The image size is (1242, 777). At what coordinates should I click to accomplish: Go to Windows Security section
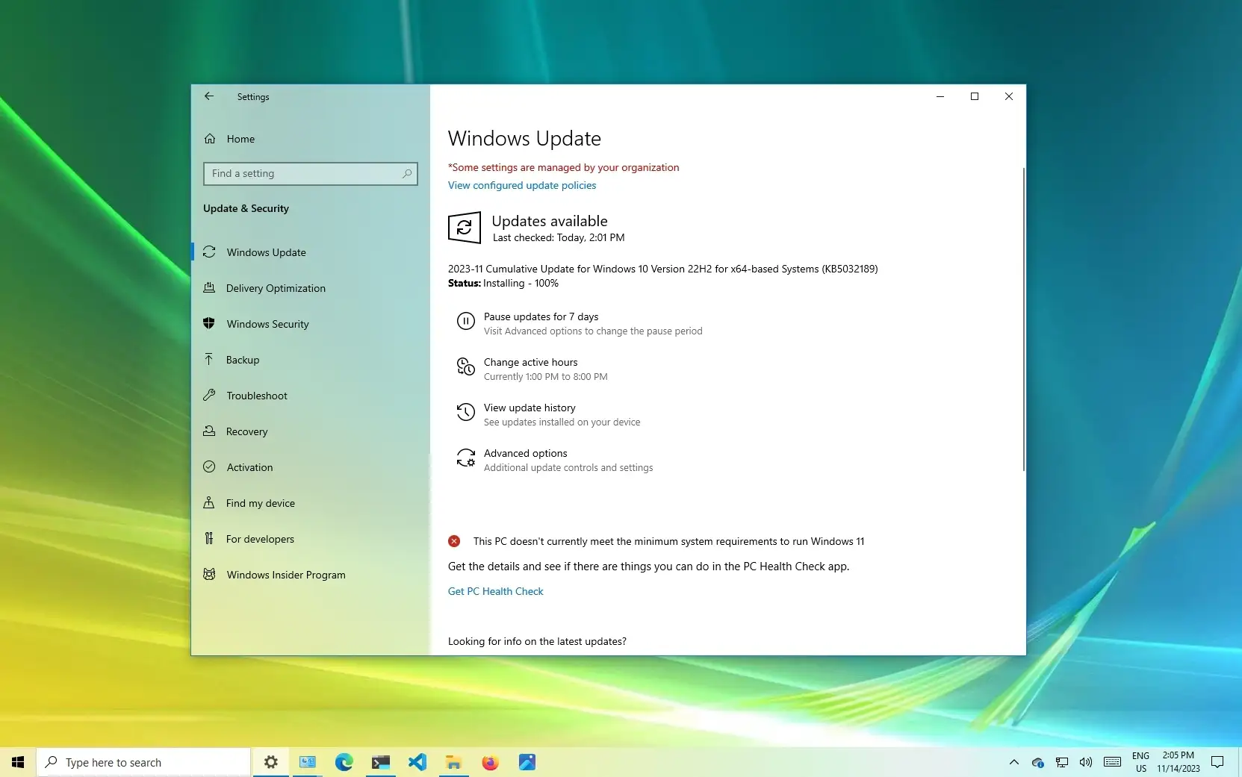click(x=311, y=324)
